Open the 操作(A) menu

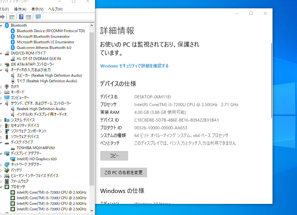click(x=20, y=9)
